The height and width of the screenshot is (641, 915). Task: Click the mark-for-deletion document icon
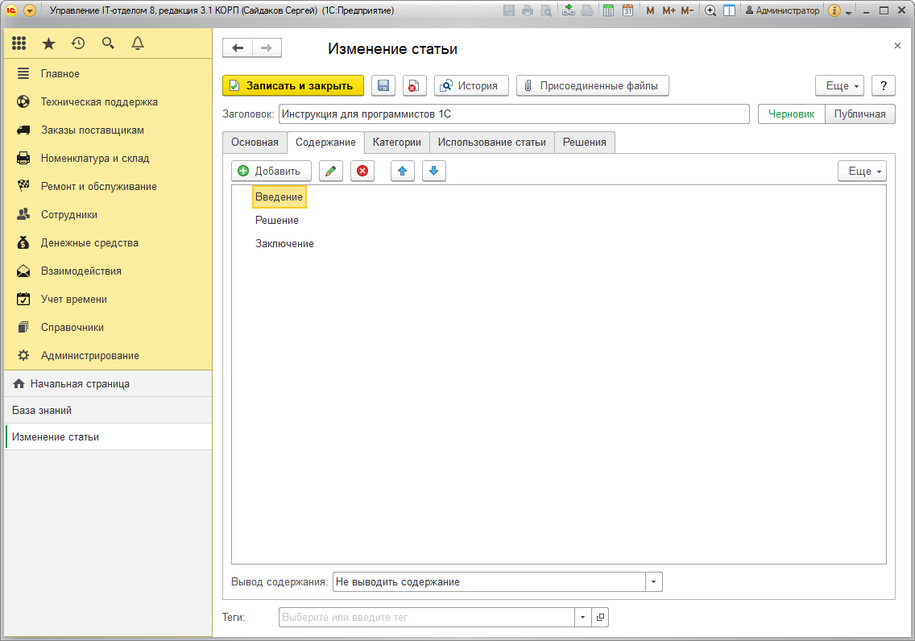pyautogui.click(x=414, y=85)
